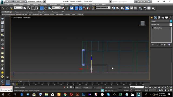Click the Unlink Selection icon
The width and height of the screenshot is (173, 97).
click(7, 8)
